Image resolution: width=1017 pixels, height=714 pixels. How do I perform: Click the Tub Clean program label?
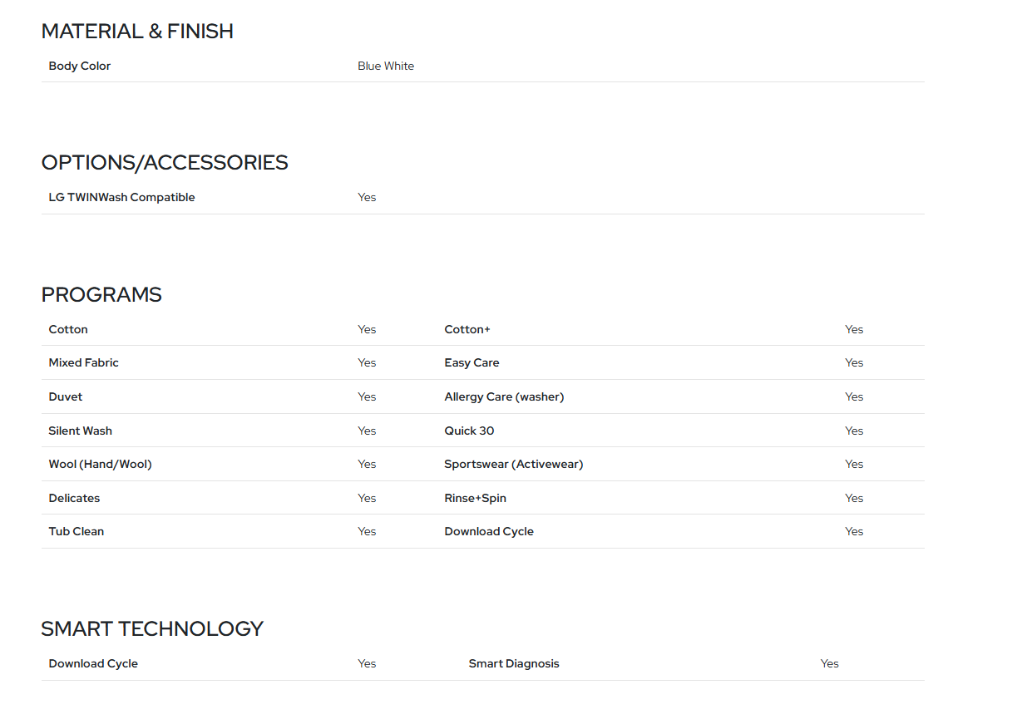(77, 531)
